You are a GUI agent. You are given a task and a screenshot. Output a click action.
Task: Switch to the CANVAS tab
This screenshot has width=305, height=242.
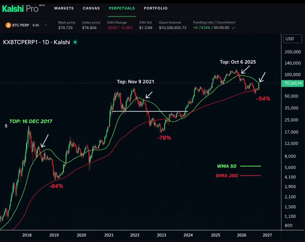[x=91, y=8]
